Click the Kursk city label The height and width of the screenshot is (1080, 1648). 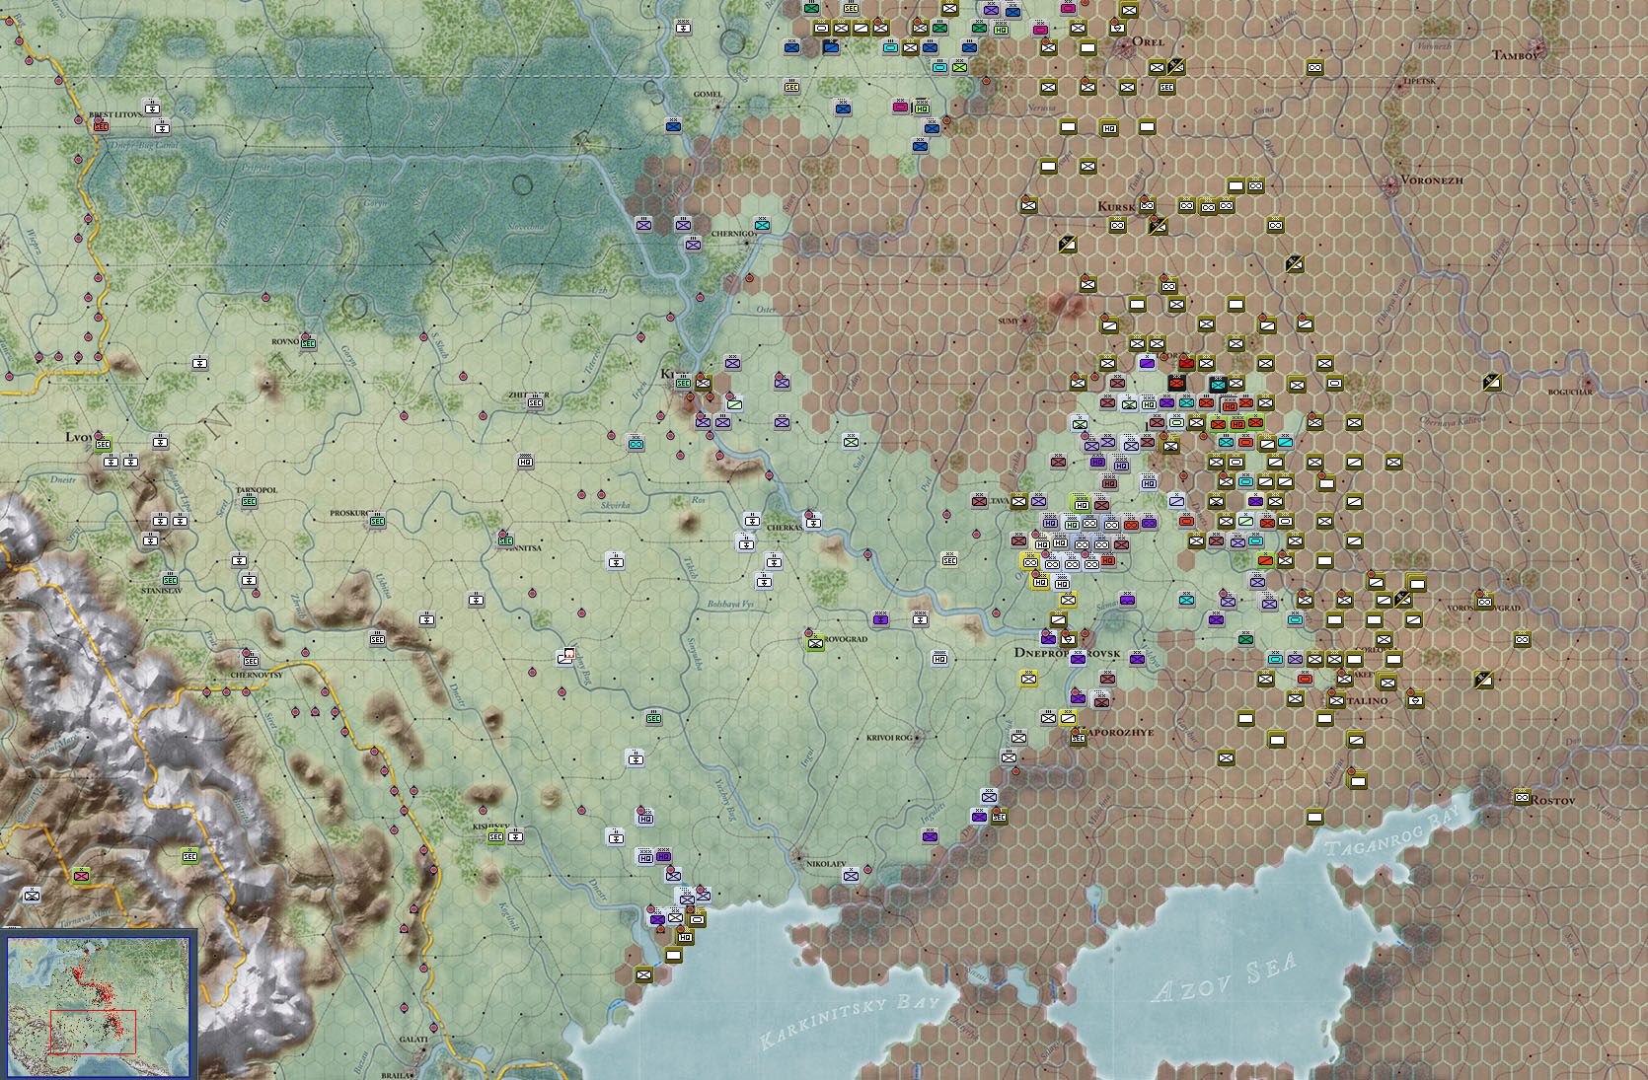click(1116, 206)
